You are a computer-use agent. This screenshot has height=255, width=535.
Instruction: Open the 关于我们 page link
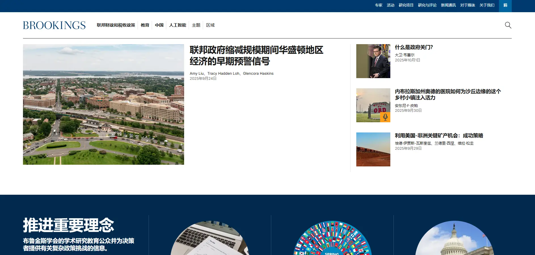pyautogui.click(x=487, y=5)
